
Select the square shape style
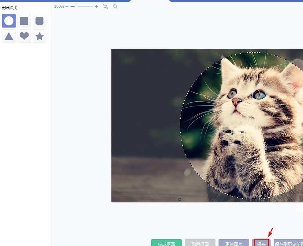point(24,21)
